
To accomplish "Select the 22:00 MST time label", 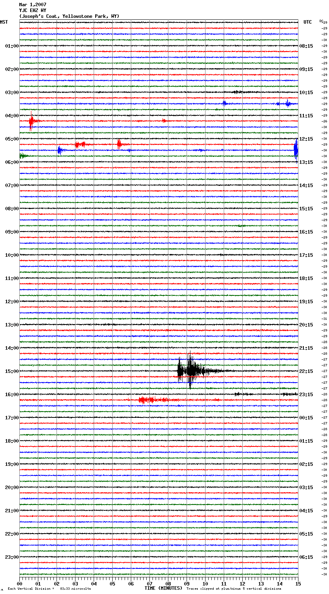I will (12, 534).
